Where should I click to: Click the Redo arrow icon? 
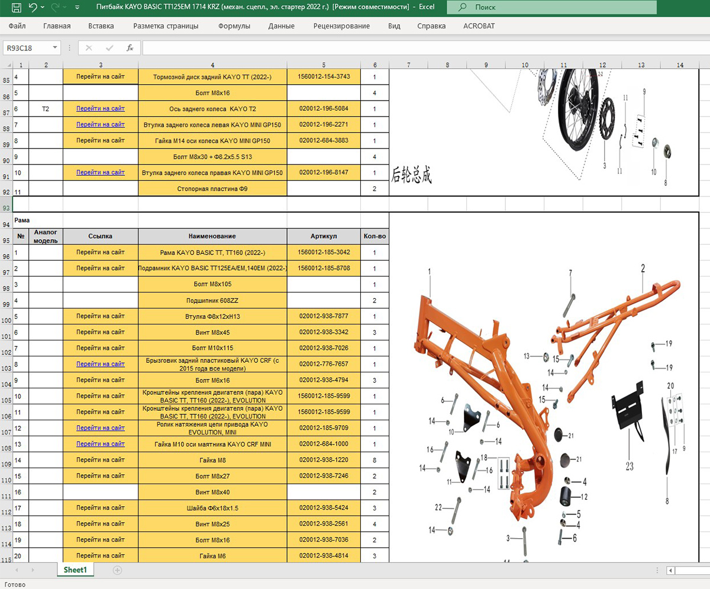pyautogui.click(x=55, y=8)
